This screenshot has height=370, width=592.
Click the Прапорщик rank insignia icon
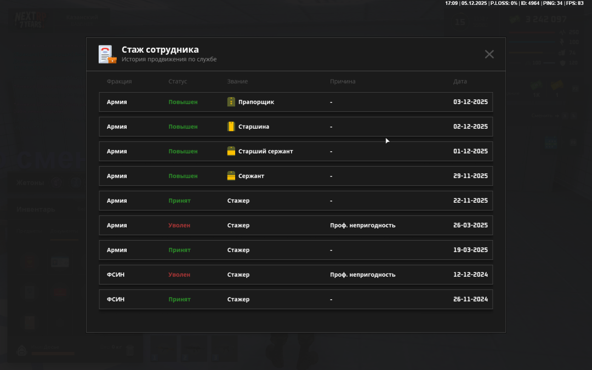(231, 102)
